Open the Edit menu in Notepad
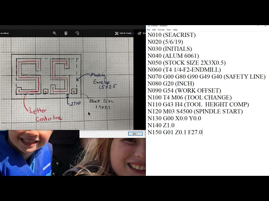 pyautogui.click(x=154, y=30)
